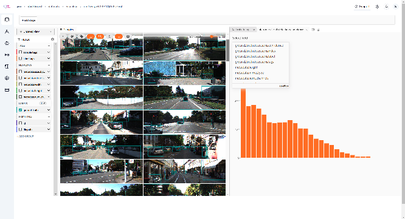The image size is (405, 219).
Task: Open the sample with the curved white wall
Action: tap(102, 98)
